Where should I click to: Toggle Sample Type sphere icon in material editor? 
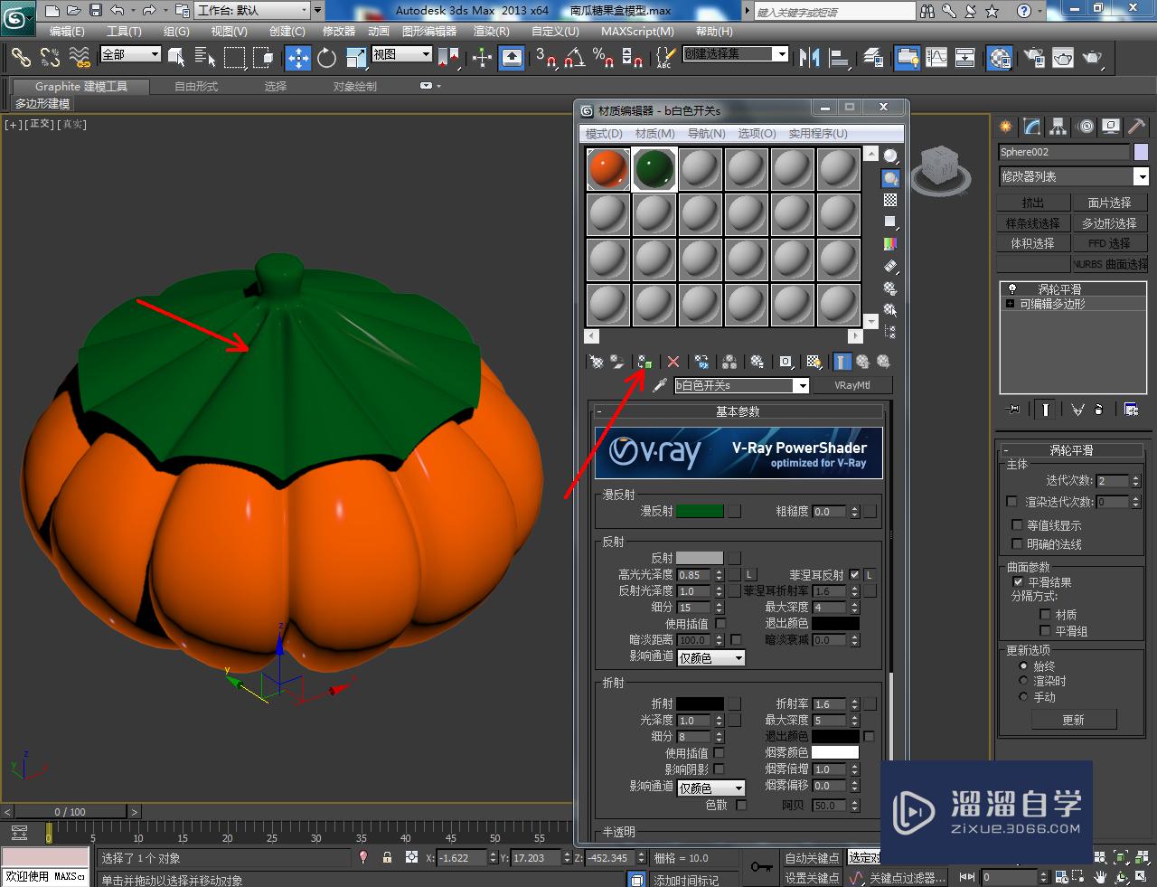890,156
